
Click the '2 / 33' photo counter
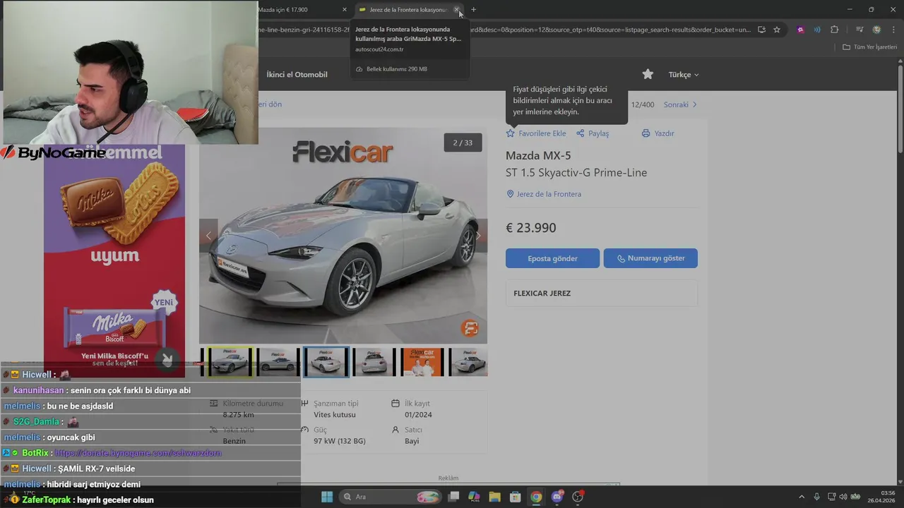(x=463, y=143)
